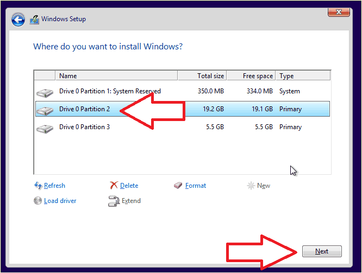Click the 350.0 MB total size cell

pyautogui.click(x=210, y=91)
